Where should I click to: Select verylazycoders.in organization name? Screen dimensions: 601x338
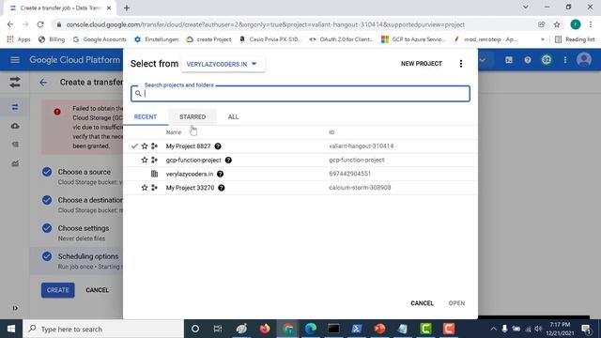pyautogui.click(x=190, y=174)
